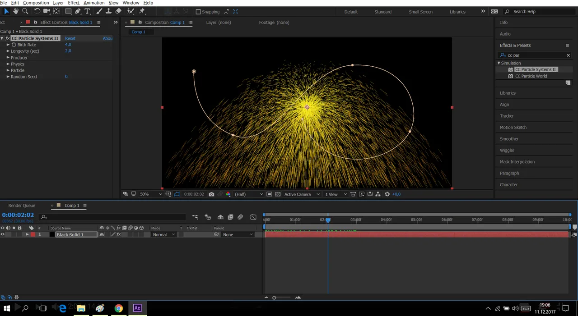
Task: Open the Animation menu
Action: tap(94, 3)
